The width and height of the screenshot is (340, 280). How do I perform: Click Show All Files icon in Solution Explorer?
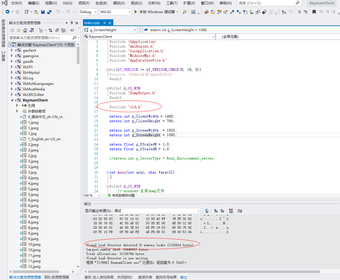(x=63, y=30)
